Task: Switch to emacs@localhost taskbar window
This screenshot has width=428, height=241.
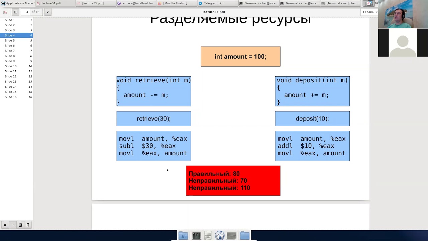Action: [136, 3]
